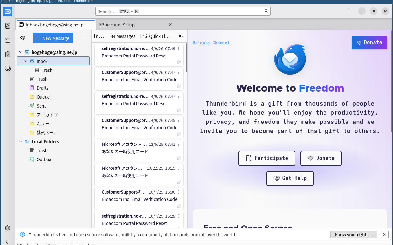Open more menu for 07:49 message

[179, 49]
